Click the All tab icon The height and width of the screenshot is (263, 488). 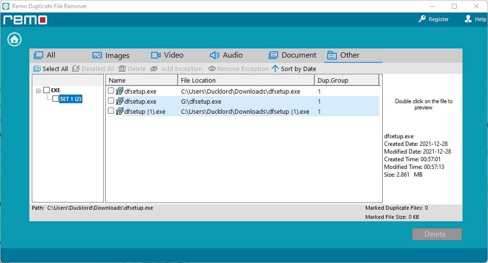tap(39, 55)
